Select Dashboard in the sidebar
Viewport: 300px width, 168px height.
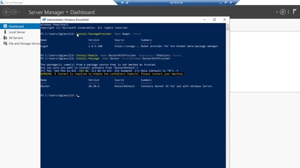click(x=20, y=26)
